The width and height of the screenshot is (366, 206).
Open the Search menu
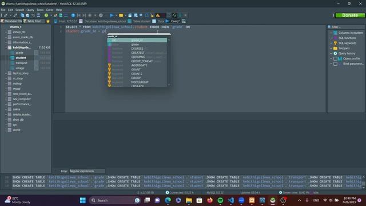pyautogui.click(x=20, y=10)
